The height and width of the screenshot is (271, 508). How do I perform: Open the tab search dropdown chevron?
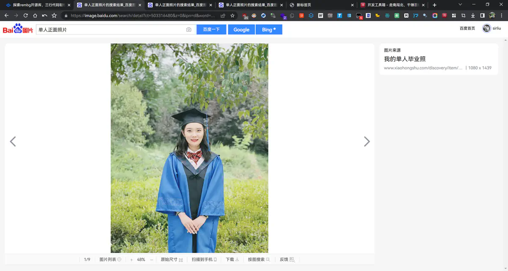(460, 5)
